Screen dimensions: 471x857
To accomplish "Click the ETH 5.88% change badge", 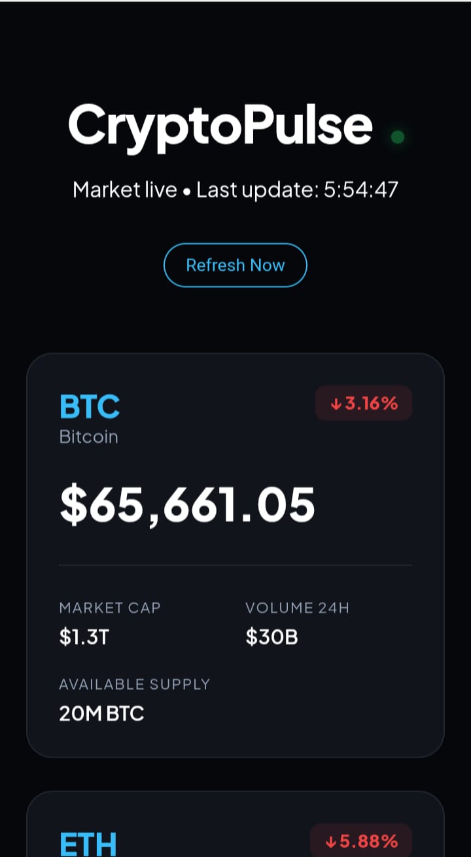I will (x=361, y=841).
